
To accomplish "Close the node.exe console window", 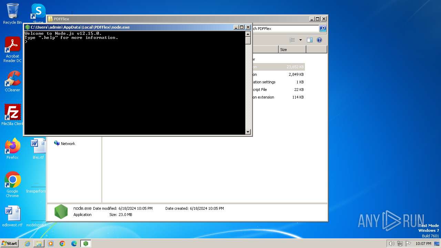I will pyautogui.click(x=248, y=27).
